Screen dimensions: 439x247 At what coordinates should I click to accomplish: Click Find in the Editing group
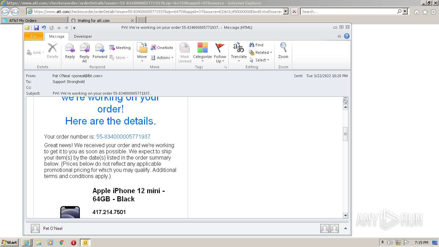(x=256, y=45)
